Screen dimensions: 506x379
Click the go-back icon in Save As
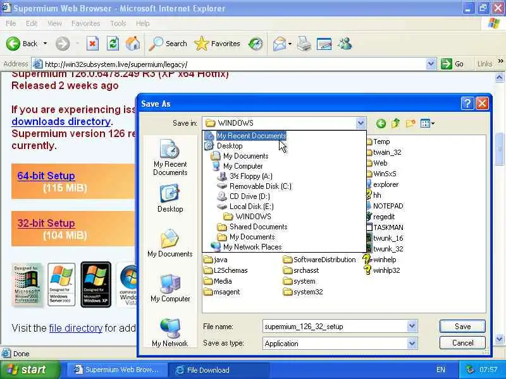pyautogui.click(x=381, y=123)
